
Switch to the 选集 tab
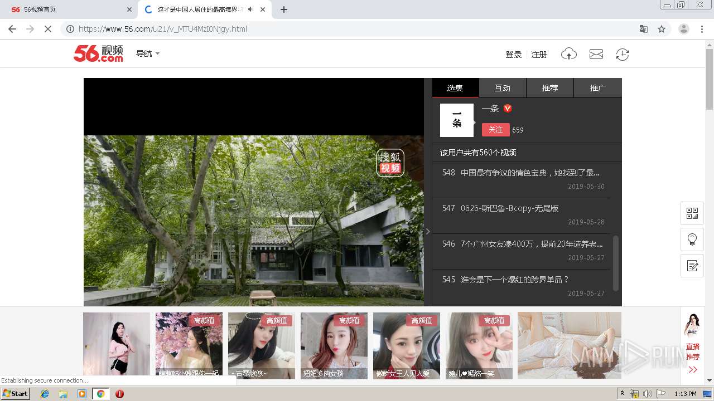455,88
